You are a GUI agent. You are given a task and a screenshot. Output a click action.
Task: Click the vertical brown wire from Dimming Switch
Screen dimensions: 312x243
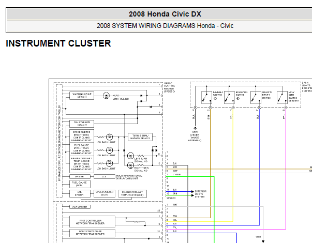[x=210, y=163]
